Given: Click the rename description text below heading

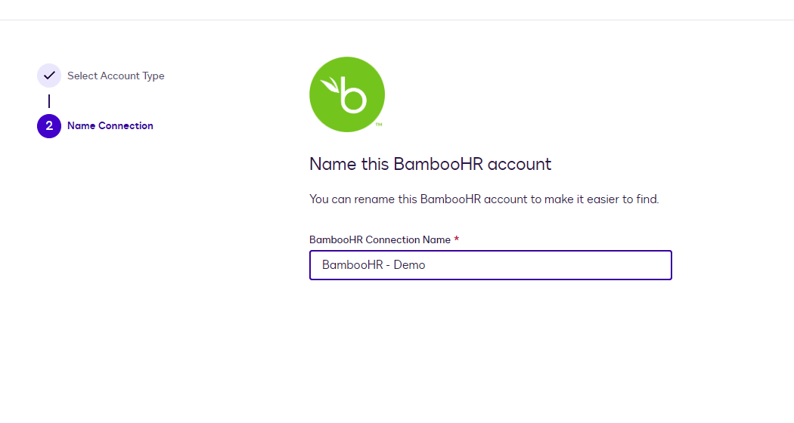Looking at the screenshot, I should pos(484,199).
